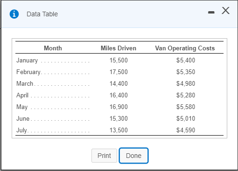Select the January row label
This screenshot has width=238, height=171.
coord(27,61)
